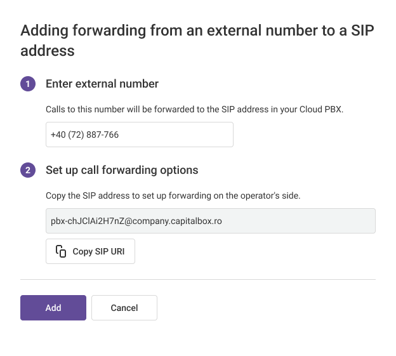Confirm forwarding with the Add button
Image resolution: width=396 pixels, height=356 pixels.
[53, 308]
